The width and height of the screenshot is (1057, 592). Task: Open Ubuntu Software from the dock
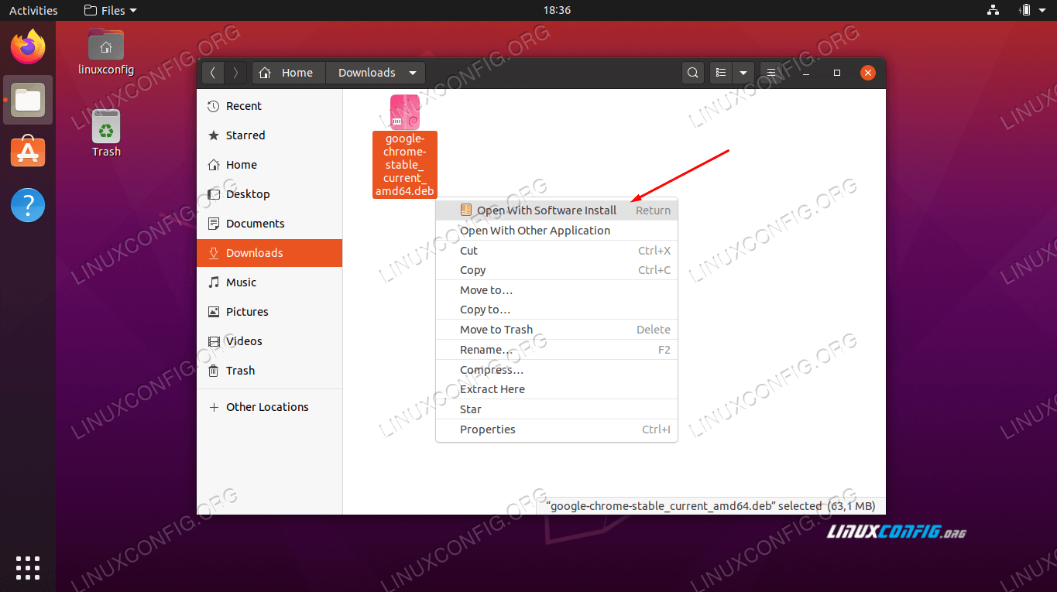click(x=28, y=152)
